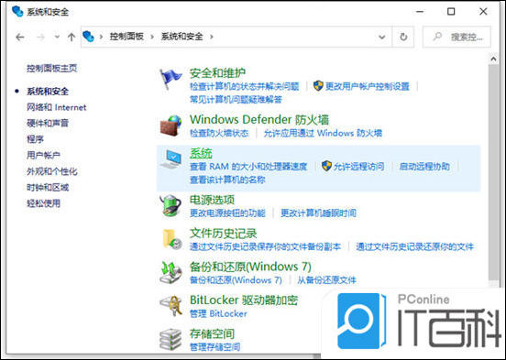Click the Control Panel search box
Screen dimensions: 506x360
point(456,37)
